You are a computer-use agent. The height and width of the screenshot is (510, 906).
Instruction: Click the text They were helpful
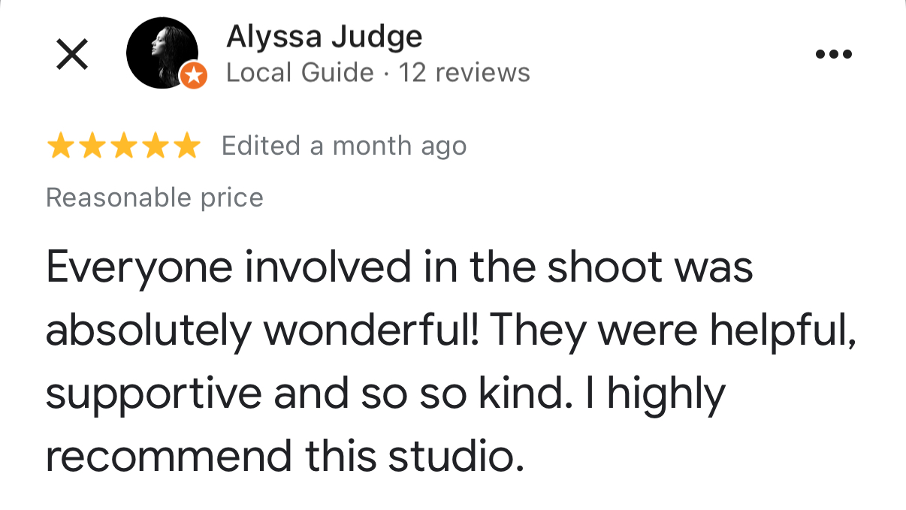click(673, 330)
